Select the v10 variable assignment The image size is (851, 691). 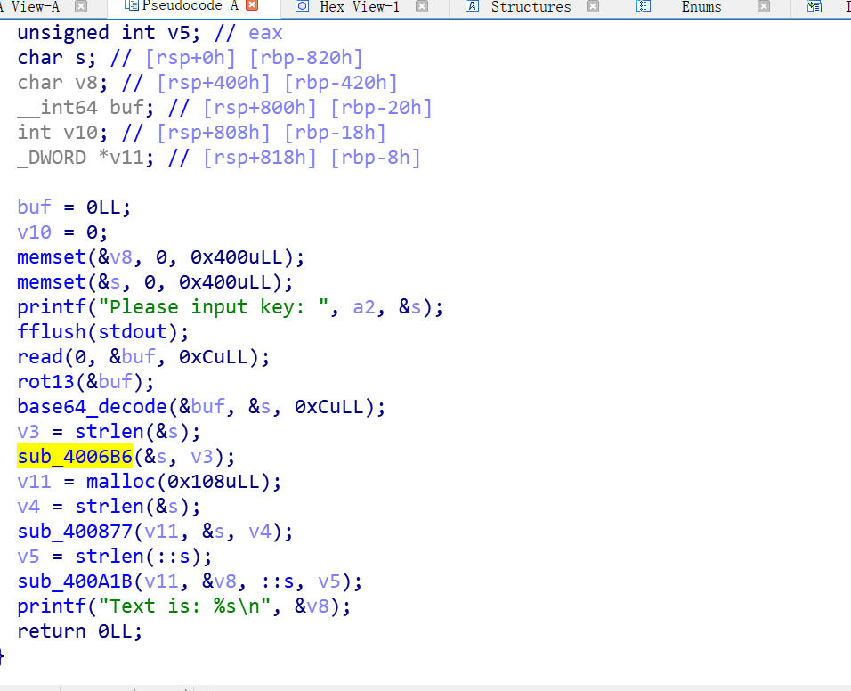coord(34,232)
